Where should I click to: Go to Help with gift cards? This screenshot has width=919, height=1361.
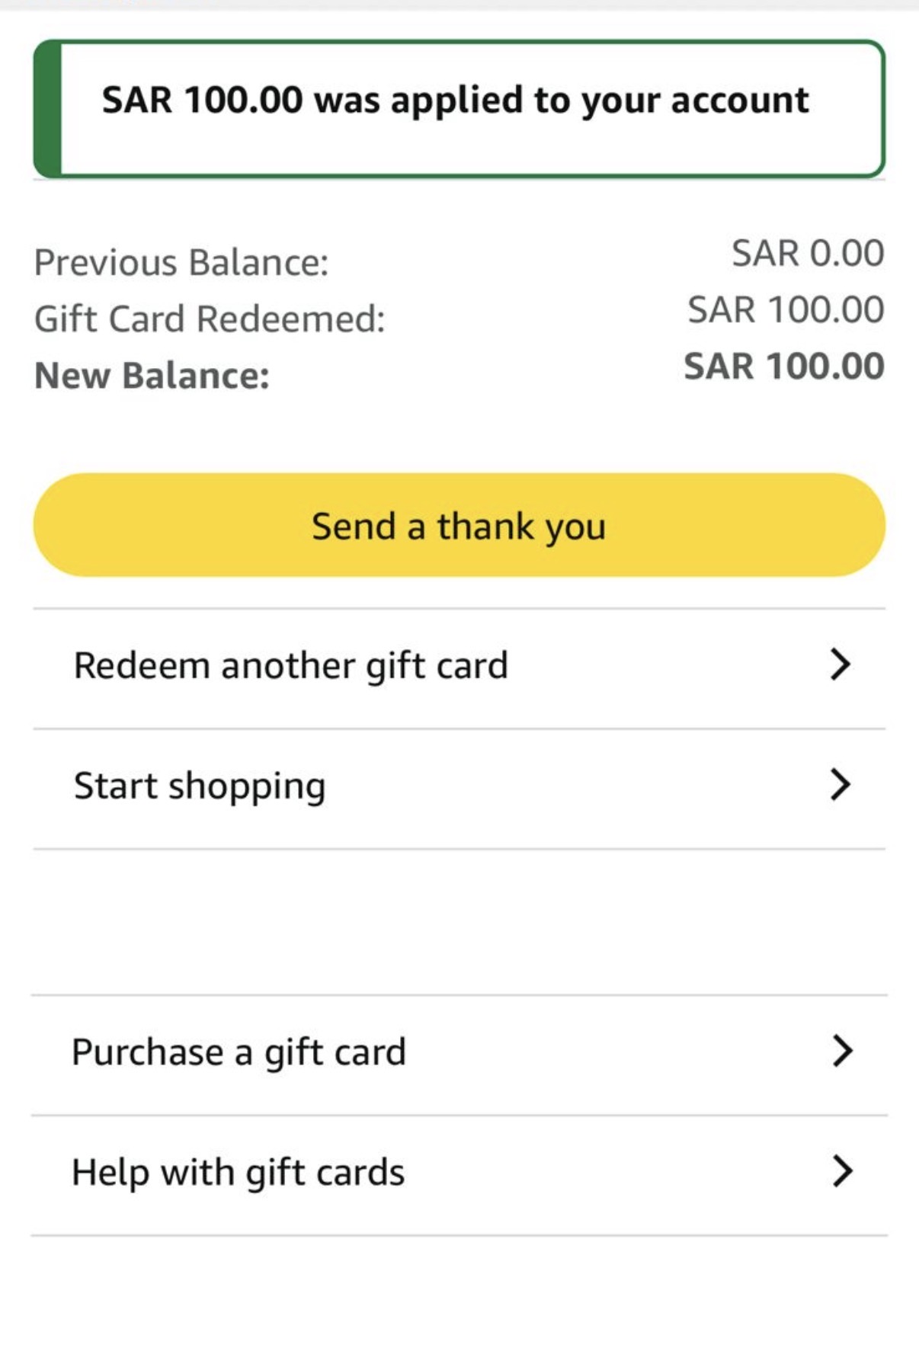coord(238,1172)
